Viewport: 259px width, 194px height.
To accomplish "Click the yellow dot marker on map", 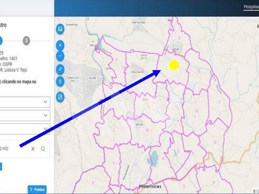I will coord(174,65).
